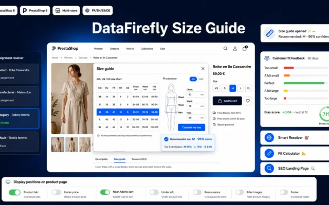The image size is (329, 205).
Task: Click the Too small red feedback bar
Action: [x=289, y=68]
